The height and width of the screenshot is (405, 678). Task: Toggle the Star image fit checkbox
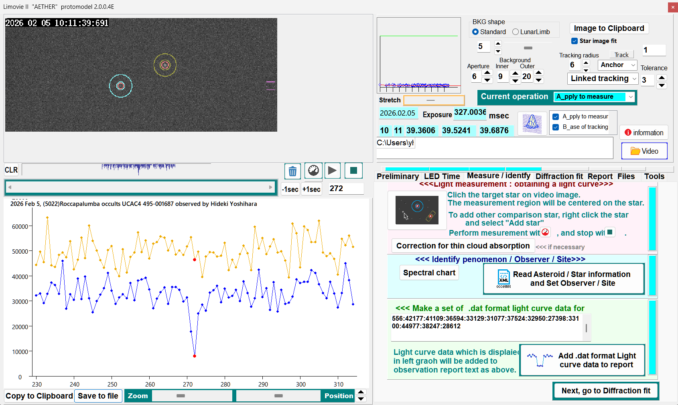point(574,41)
